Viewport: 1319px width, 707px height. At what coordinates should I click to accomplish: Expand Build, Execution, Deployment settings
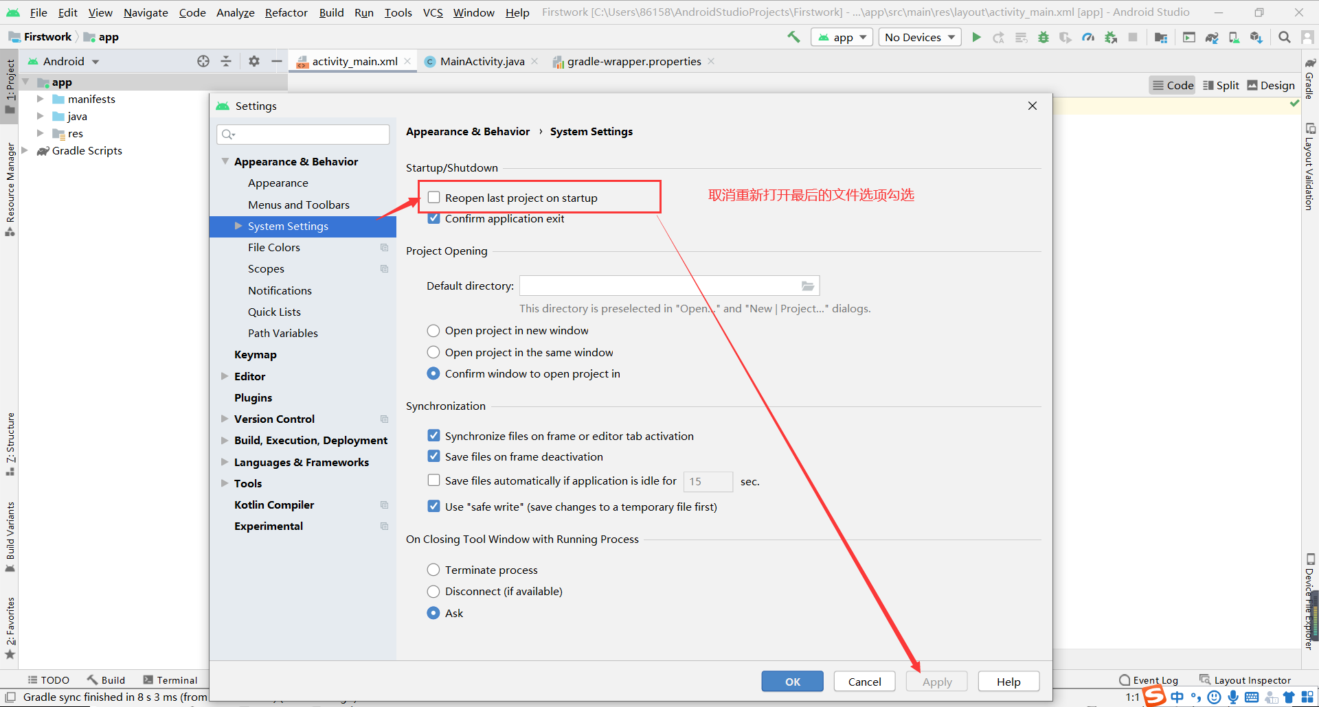(x=225, y=440)
